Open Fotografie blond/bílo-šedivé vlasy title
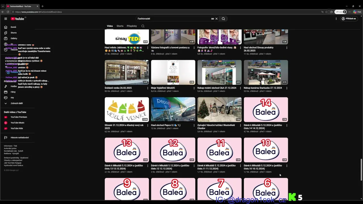 click(x=217, y=49)
